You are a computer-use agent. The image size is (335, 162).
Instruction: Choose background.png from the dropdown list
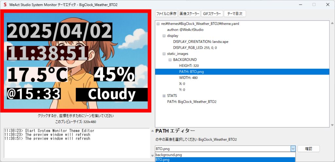pos(169,155)
